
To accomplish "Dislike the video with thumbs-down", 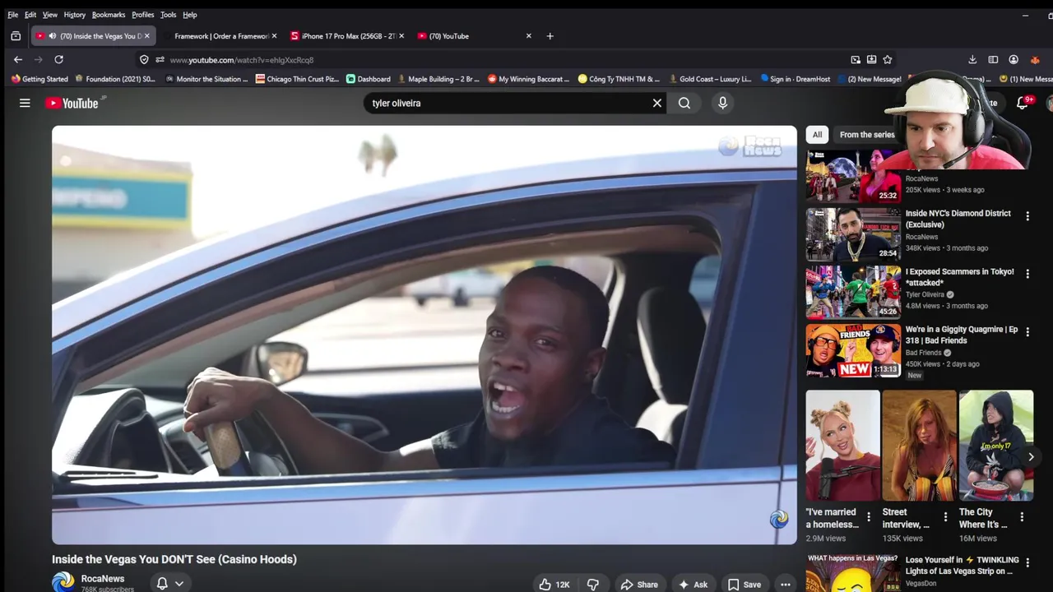I will pos(592,584).
